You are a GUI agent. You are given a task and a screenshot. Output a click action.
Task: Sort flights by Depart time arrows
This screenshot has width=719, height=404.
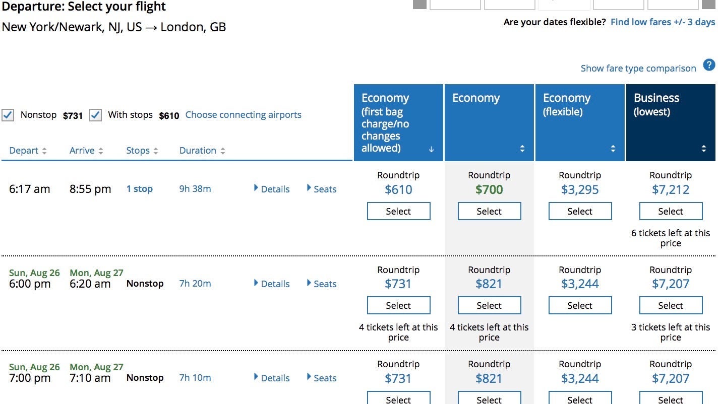[44, 151]
